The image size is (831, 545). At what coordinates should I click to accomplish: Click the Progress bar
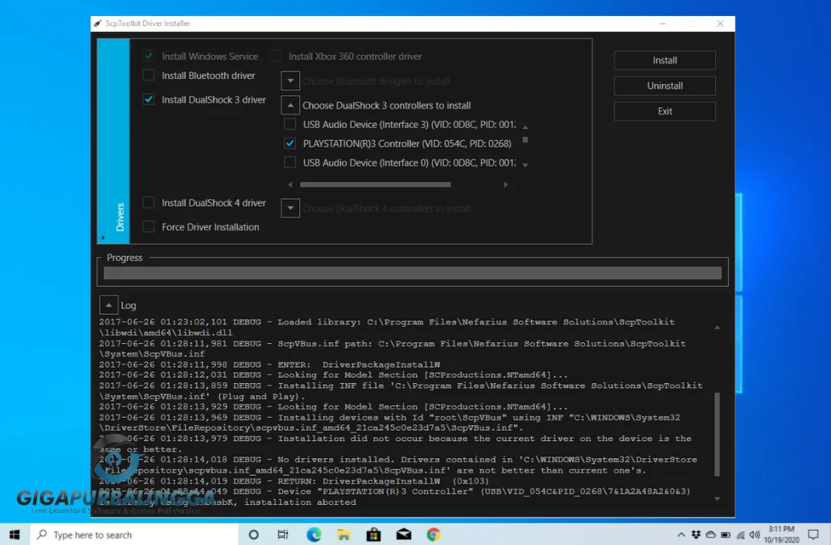pyautogui.click(x=413, y=272)
